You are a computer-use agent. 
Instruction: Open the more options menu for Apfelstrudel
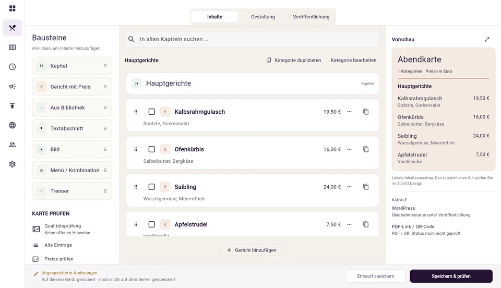point(349,224)
